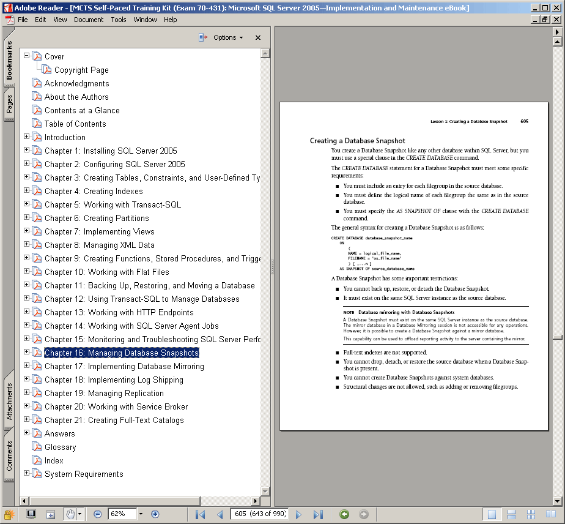
Task: Click the green previous view arrow
Action: [344, 514]
